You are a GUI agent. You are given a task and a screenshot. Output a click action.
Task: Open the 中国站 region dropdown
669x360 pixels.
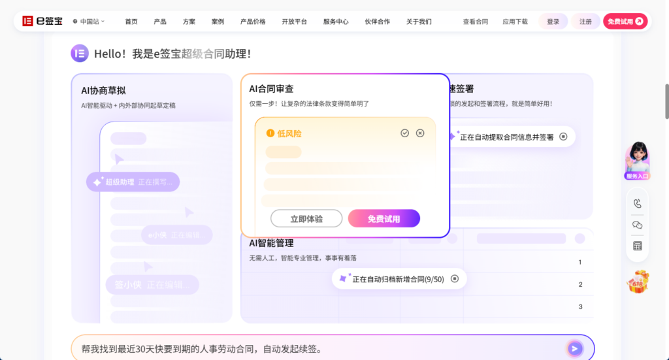tap(89, 22)
